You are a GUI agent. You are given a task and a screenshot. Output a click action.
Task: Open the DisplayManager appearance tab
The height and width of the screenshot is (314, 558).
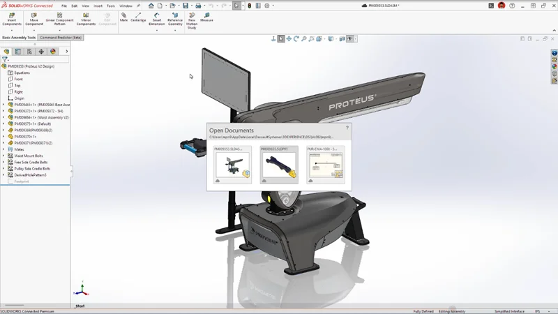(53, 51)
